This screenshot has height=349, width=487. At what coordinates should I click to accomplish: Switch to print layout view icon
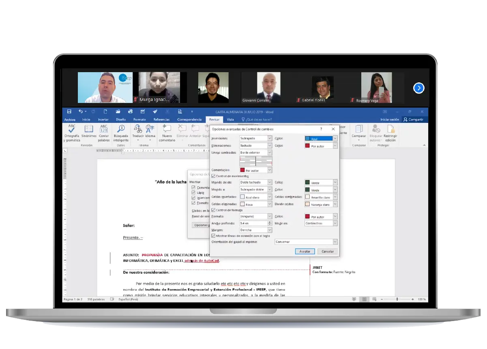point(364,299)
